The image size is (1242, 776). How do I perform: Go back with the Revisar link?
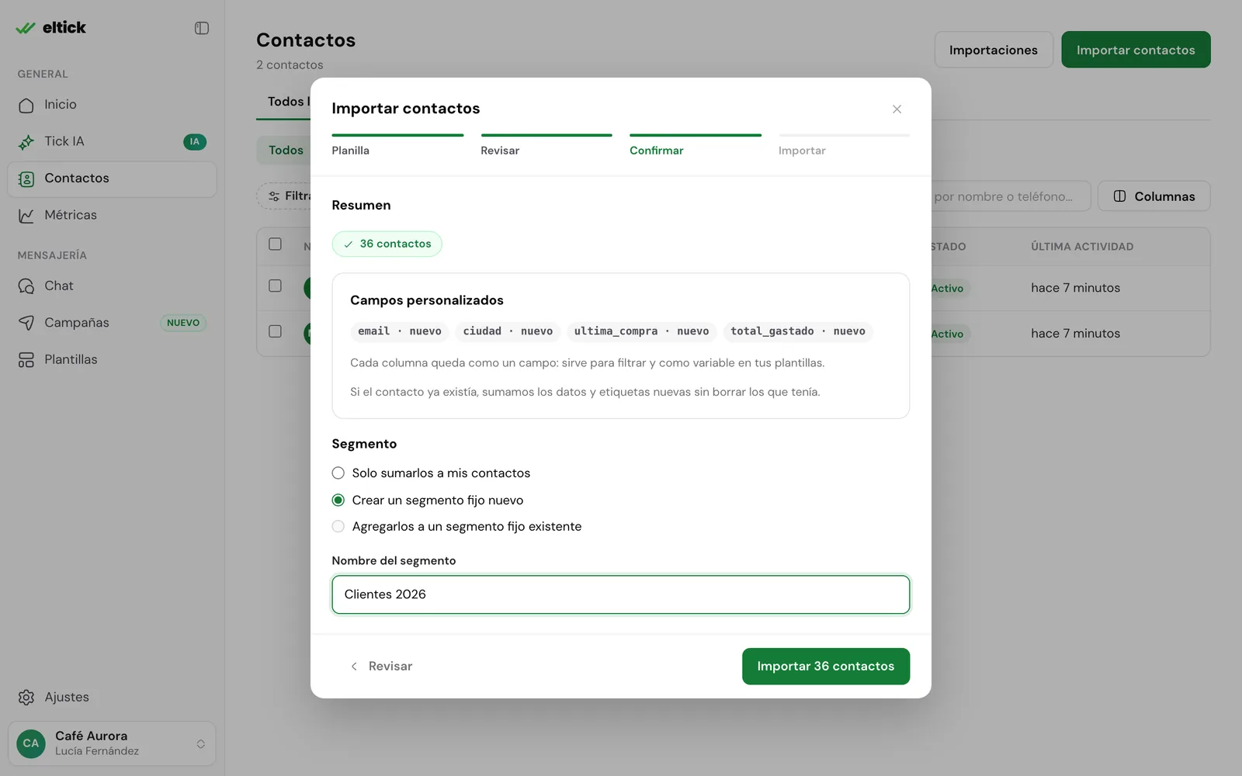click(x=380, y=667)
